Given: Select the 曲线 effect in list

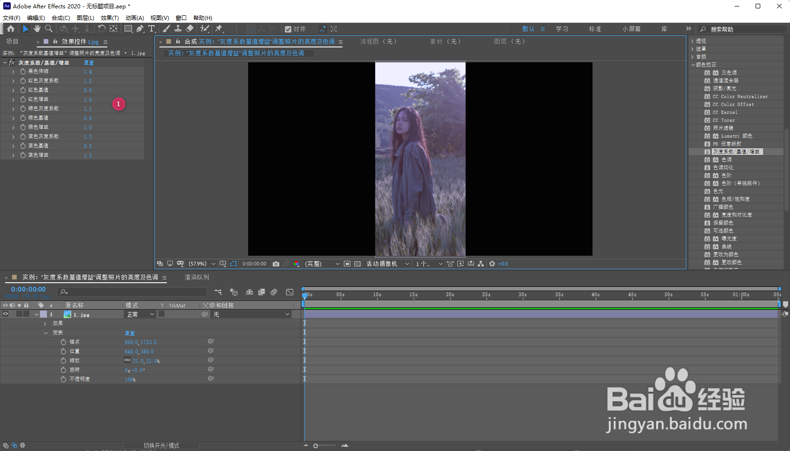Looking at the screenshot, I should click(x=726, y=246).
